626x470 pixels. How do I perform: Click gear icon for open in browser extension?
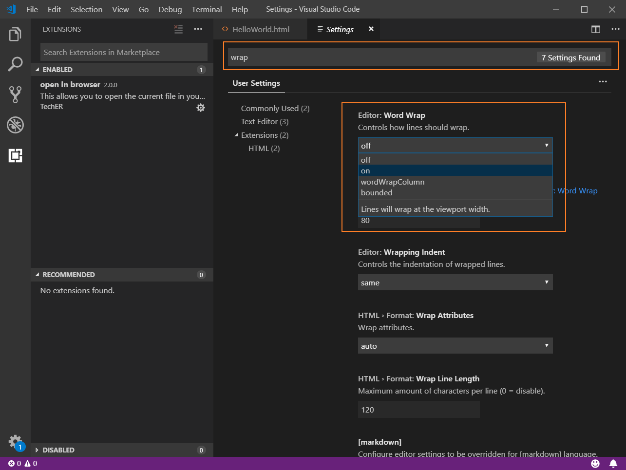[201, 108]
